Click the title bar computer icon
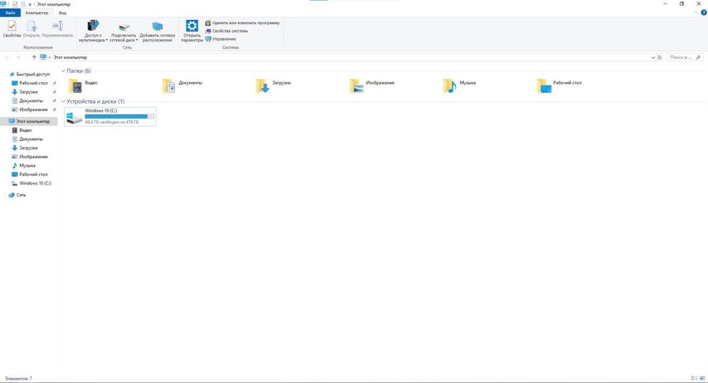 [4, 4]
